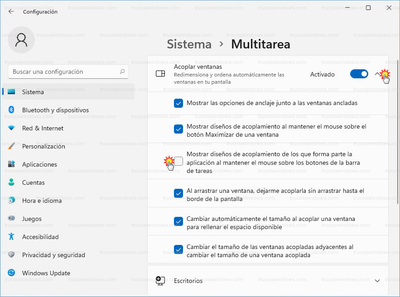Click the Privacidad y seguridad shield icon
Viewport: 400px width, 297px height.
pyautogui.click(x=11, y=255)
